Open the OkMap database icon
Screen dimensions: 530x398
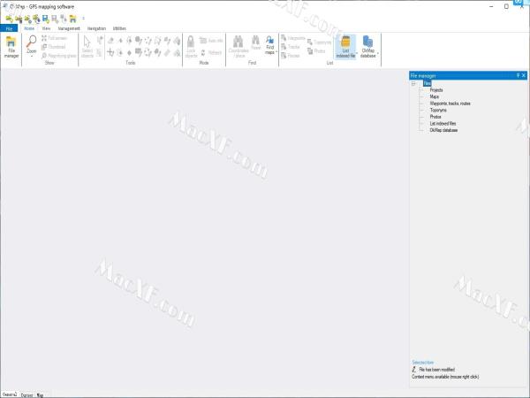368,46
